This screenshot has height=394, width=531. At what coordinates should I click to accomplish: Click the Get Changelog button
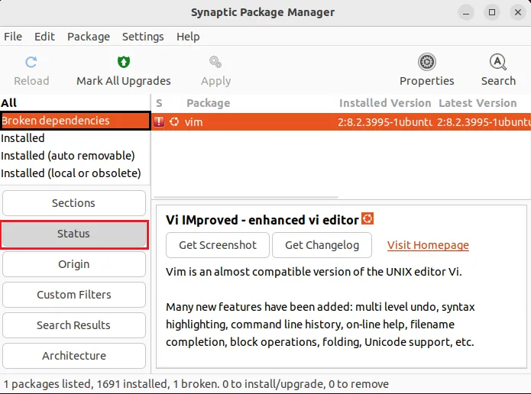coord(322,245)
